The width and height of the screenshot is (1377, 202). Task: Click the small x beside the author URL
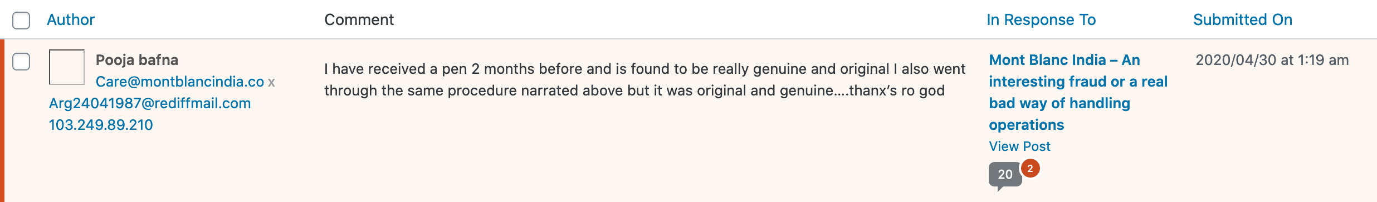tap(271, 82)
